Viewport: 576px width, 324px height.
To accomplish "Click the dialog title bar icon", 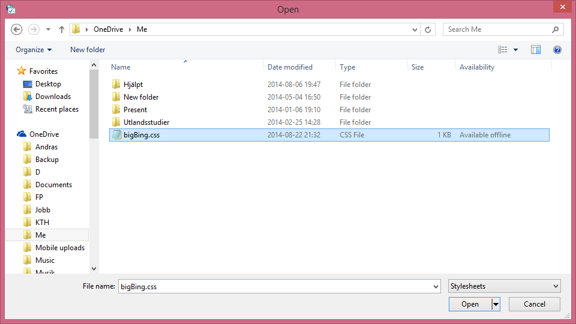I will [11, 9].
